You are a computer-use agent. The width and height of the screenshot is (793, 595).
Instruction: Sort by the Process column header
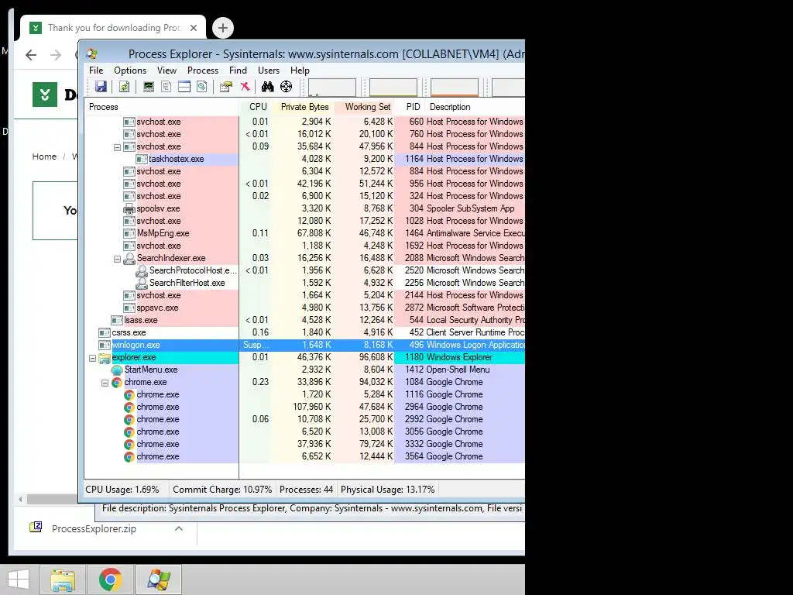161,107
